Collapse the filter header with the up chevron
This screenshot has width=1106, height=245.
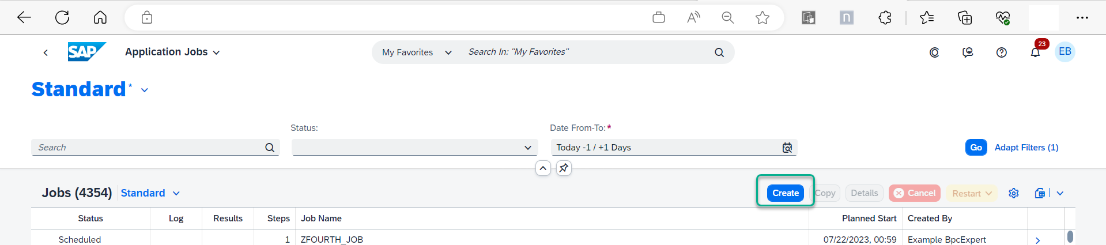543,168
